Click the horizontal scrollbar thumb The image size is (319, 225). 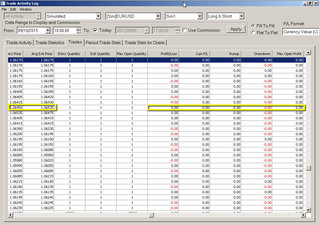[x=151, y=215]
